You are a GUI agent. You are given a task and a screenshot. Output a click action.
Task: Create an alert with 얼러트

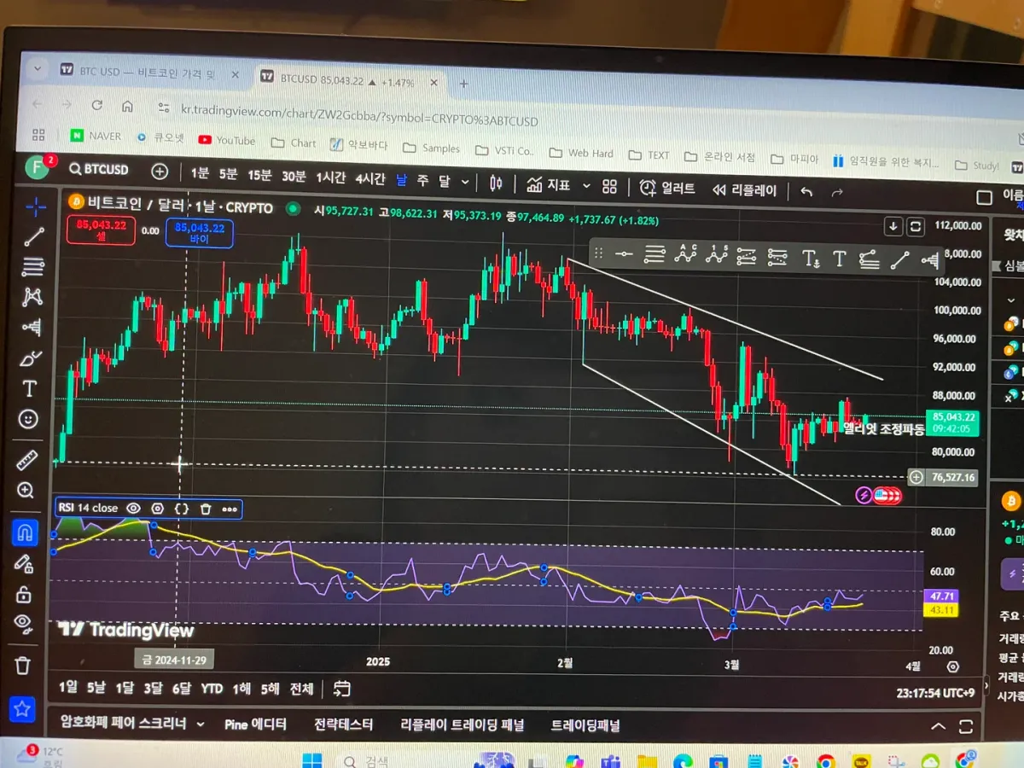click(x=667, y=188)
